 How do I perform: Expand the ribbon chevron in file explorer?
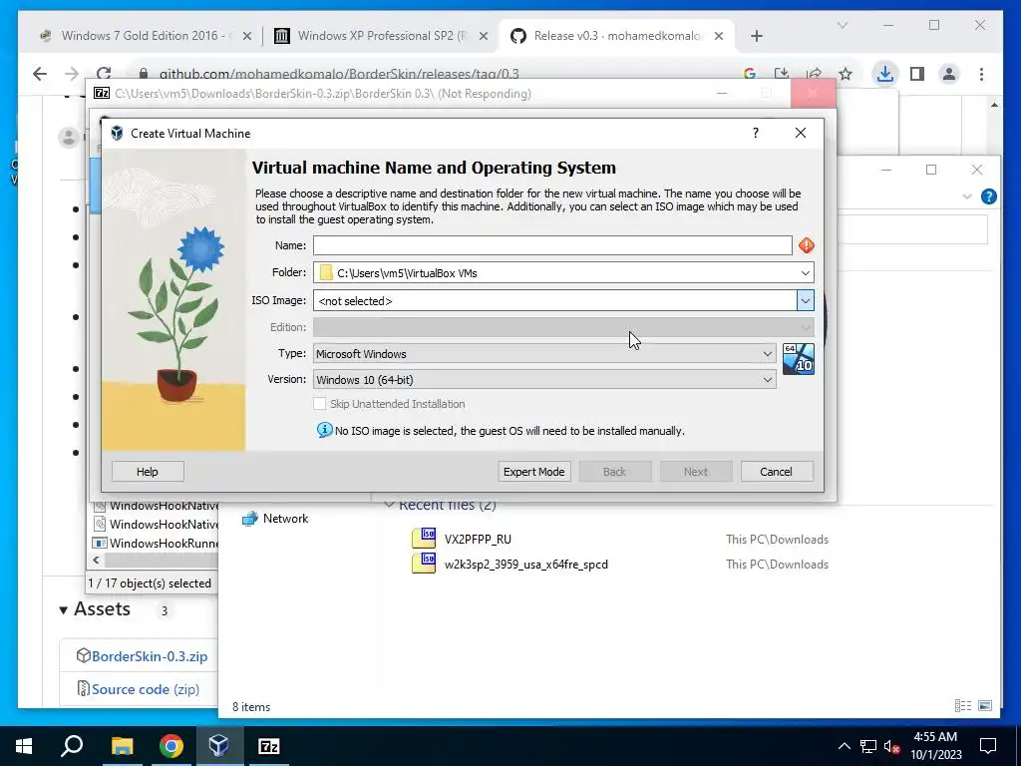(967, 196)
